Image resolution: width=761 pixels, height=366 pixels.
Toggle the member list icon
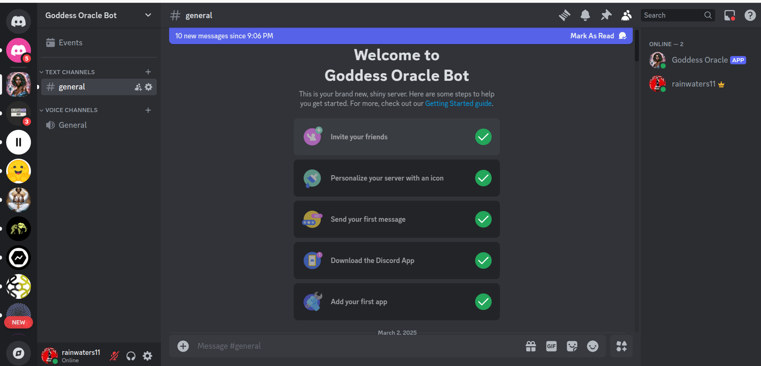pyautogui.click(x=627, y=15)
